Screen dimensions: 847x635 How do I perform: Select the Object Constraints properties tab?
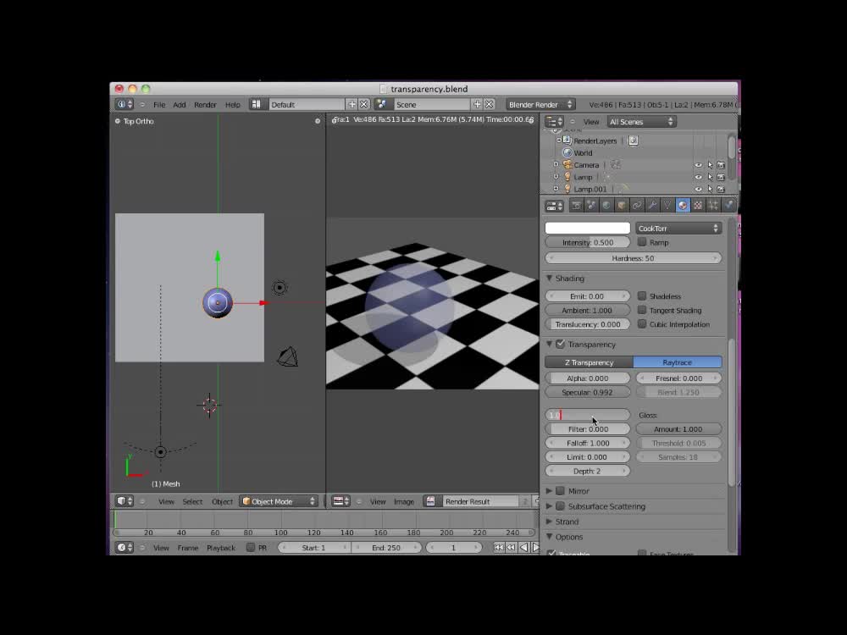637,205
